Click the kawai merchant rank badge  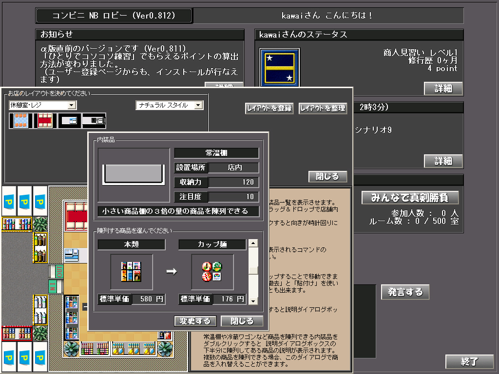pos(279,67)
